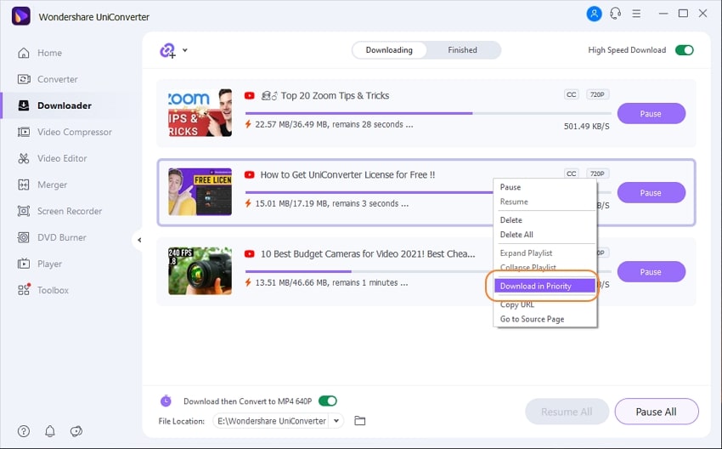Expand the add-link dropdown arrow

click(x=184, y=50)
